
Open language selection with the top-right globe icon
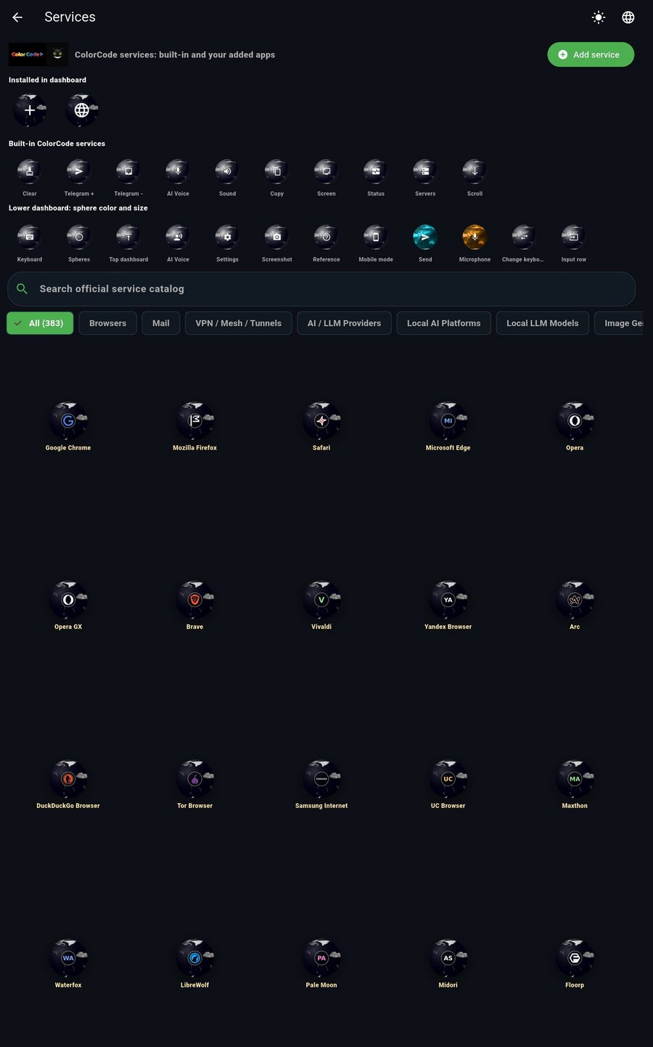pos(628,17)
